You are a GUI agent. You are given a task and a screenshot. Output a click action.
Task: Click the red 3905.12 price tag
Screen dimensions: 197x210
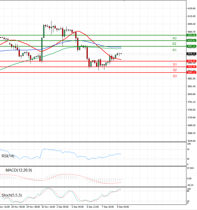(191, 72)
